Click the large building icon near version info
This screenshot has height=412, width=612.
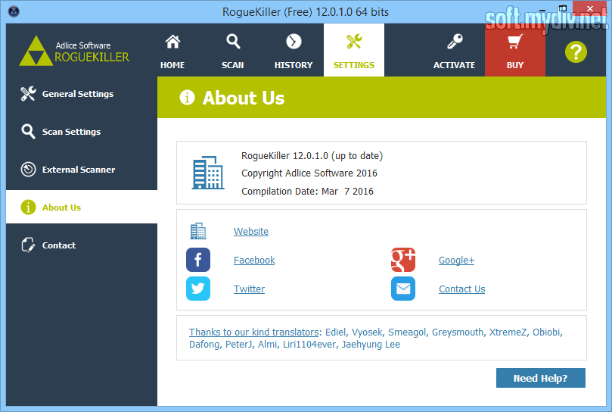click(x=208, y=173)
